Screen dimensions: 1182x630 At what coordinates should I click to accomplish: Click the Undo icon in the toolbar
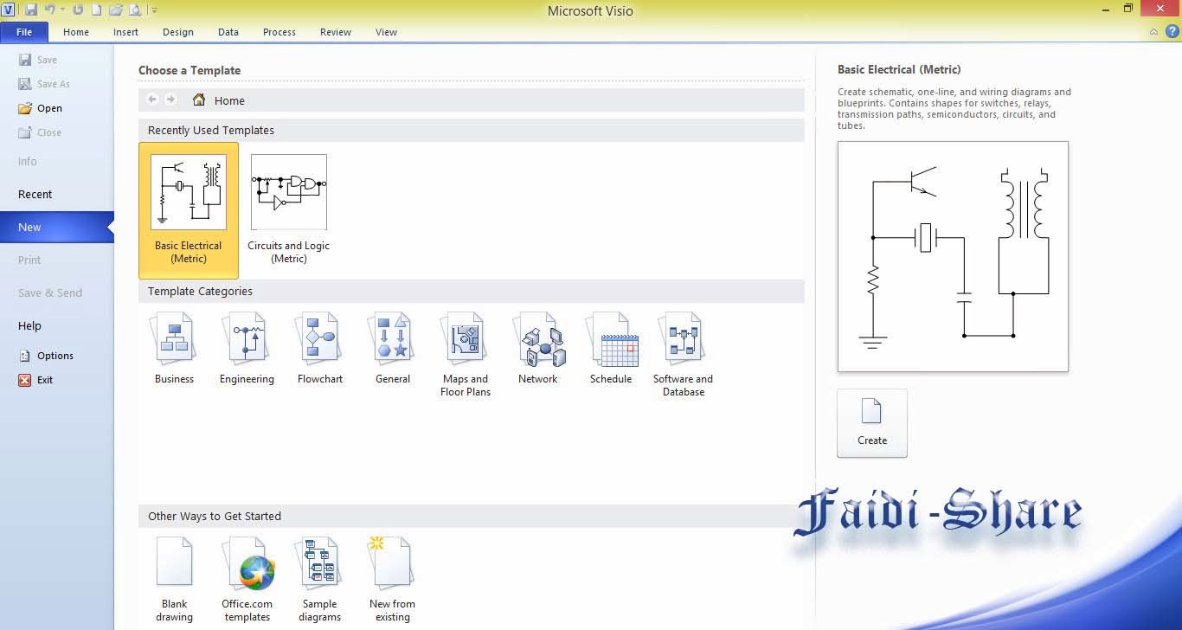(49, 10)
